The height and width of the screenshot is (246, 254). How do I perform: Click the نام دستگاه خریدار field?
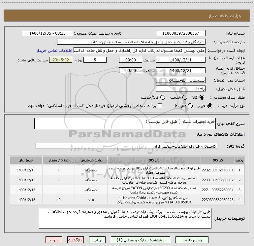[131, 42]
